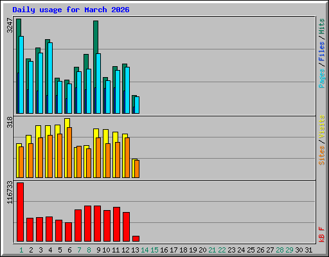Click day 30 on the x-axis
This screenshot has width=329, height=257.
[299, 250]
